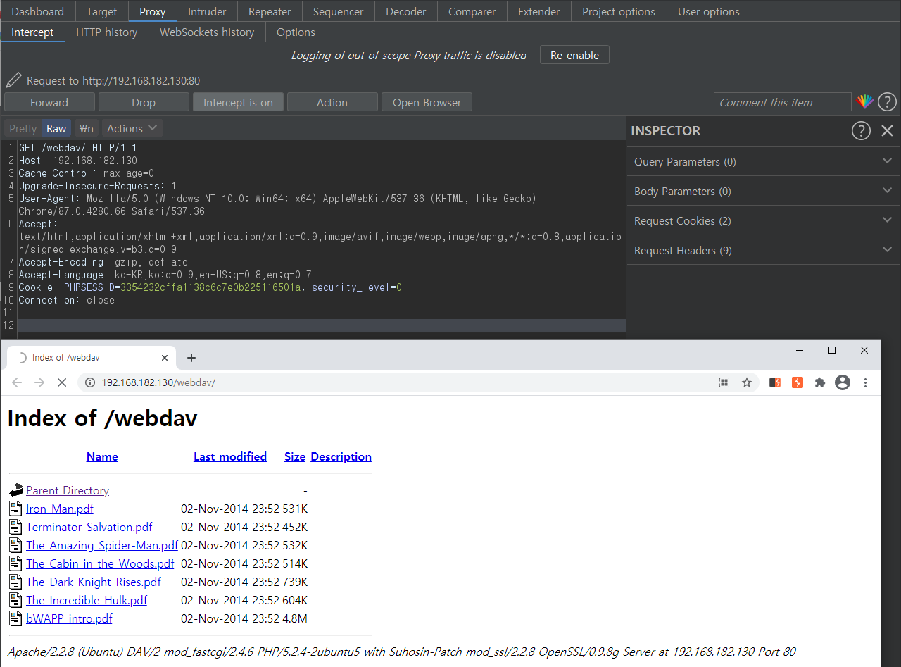The width and height of the screenshot is (901, 667).
Task: Stop loading the page in Chrome
Action: point(61,382)
